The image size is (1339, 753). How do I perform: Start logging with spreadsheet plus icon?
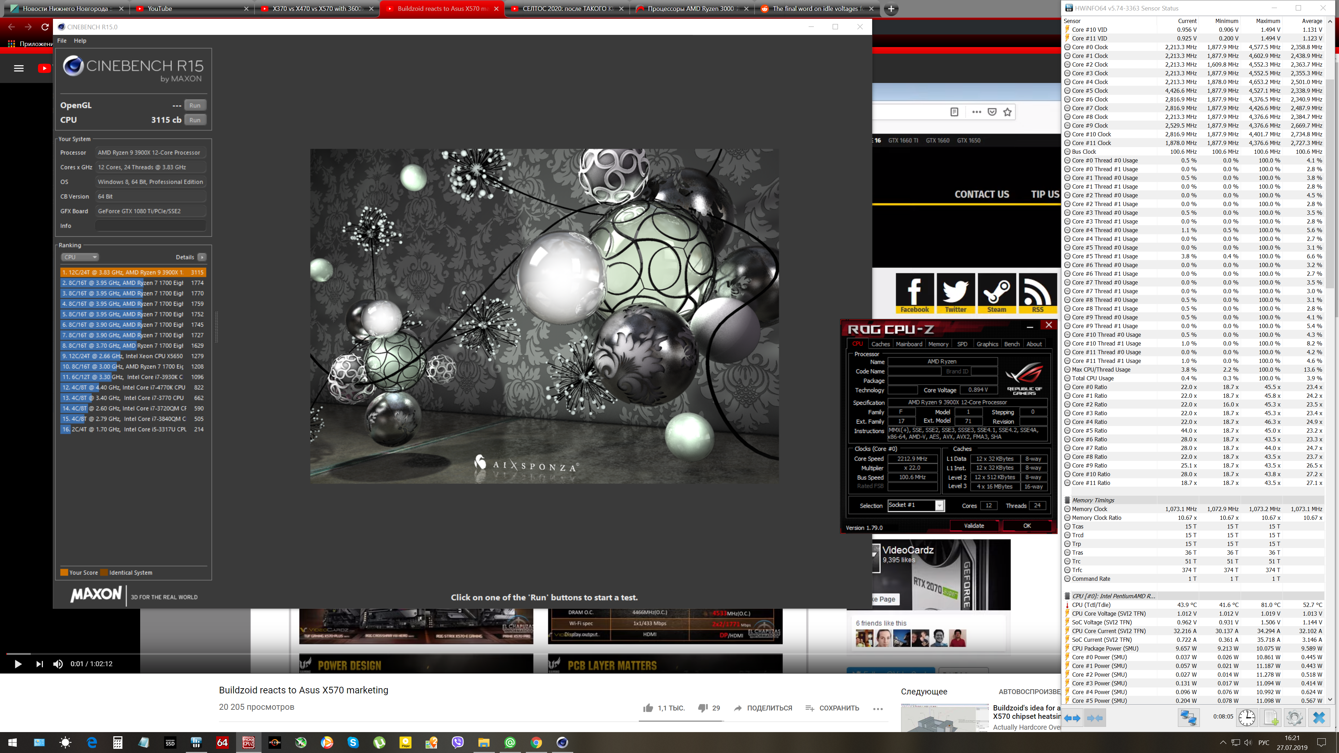point(1270,718)
